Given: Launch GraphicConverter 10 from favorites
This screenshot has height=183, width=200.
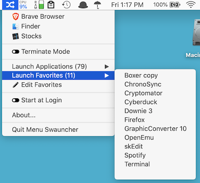Looking at the screenshot, I should click(155, 129).
